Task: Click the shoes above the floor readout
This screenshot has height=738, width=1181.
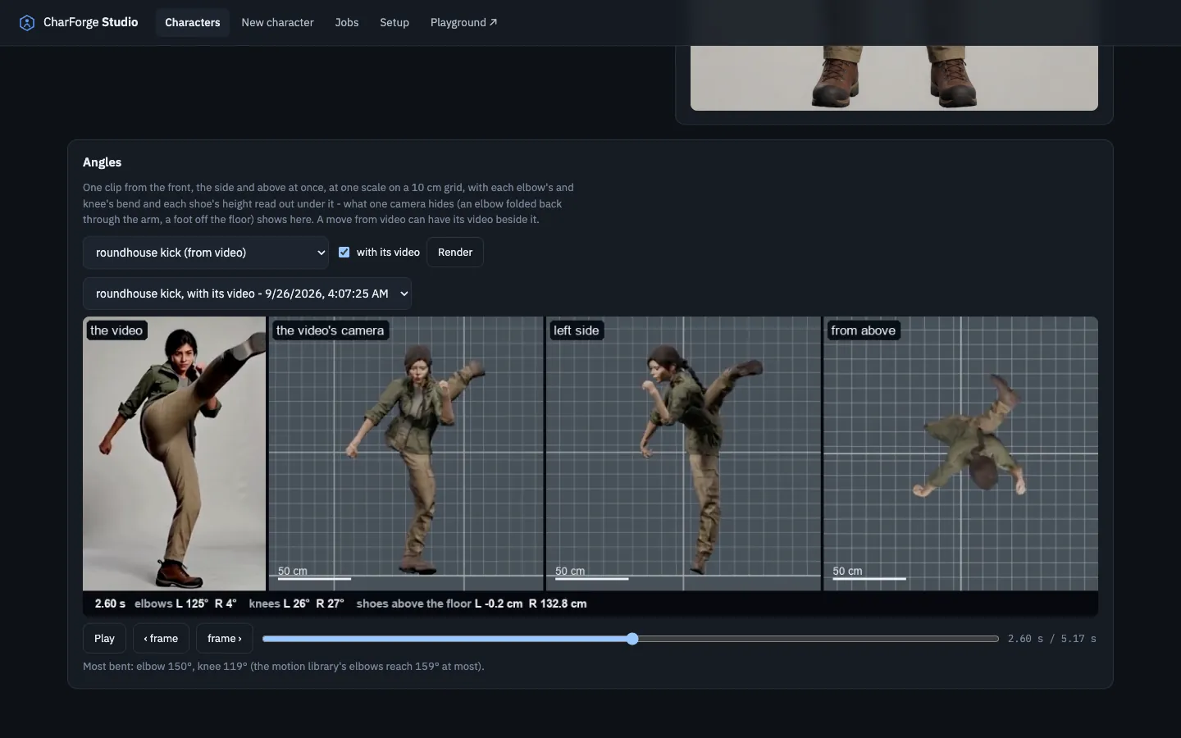Action: tap(472, 604)
